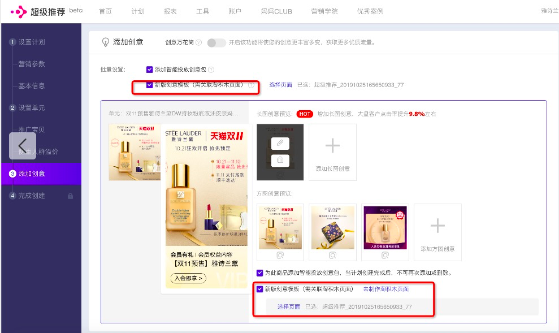The image size is (559, 333).
Task: Uncheck 为此商品添加智能投放创意包 checkbox
Action: (260, 273)
